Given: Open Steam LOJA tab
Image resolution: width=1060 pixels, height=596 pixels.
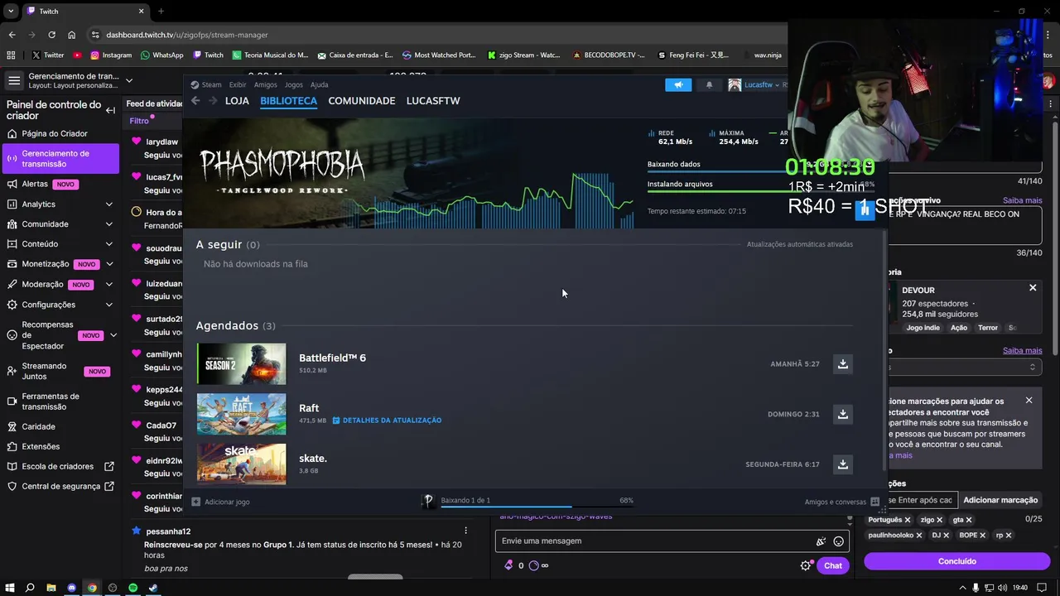Looking at the screenshot, I should coord(237,101).
